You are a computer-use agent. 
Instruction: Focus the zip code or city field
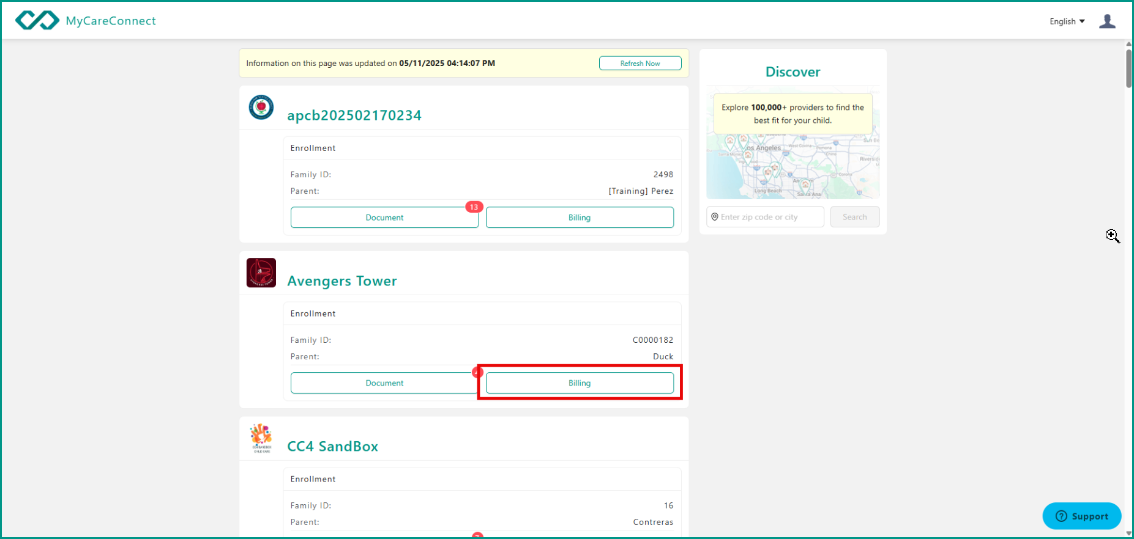tap(765, 217)
